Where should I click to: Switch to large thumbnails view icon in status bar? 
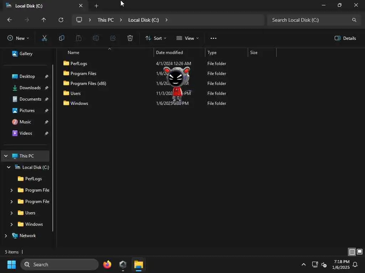click(x=360, y=252)
